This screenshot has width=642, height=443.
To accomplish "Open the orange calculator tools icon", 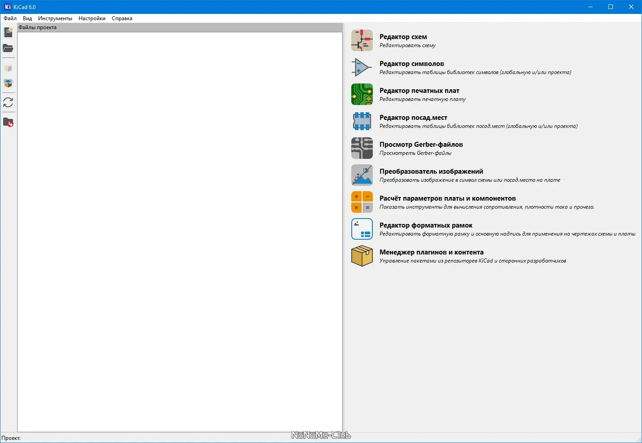I will pos(362,202).
